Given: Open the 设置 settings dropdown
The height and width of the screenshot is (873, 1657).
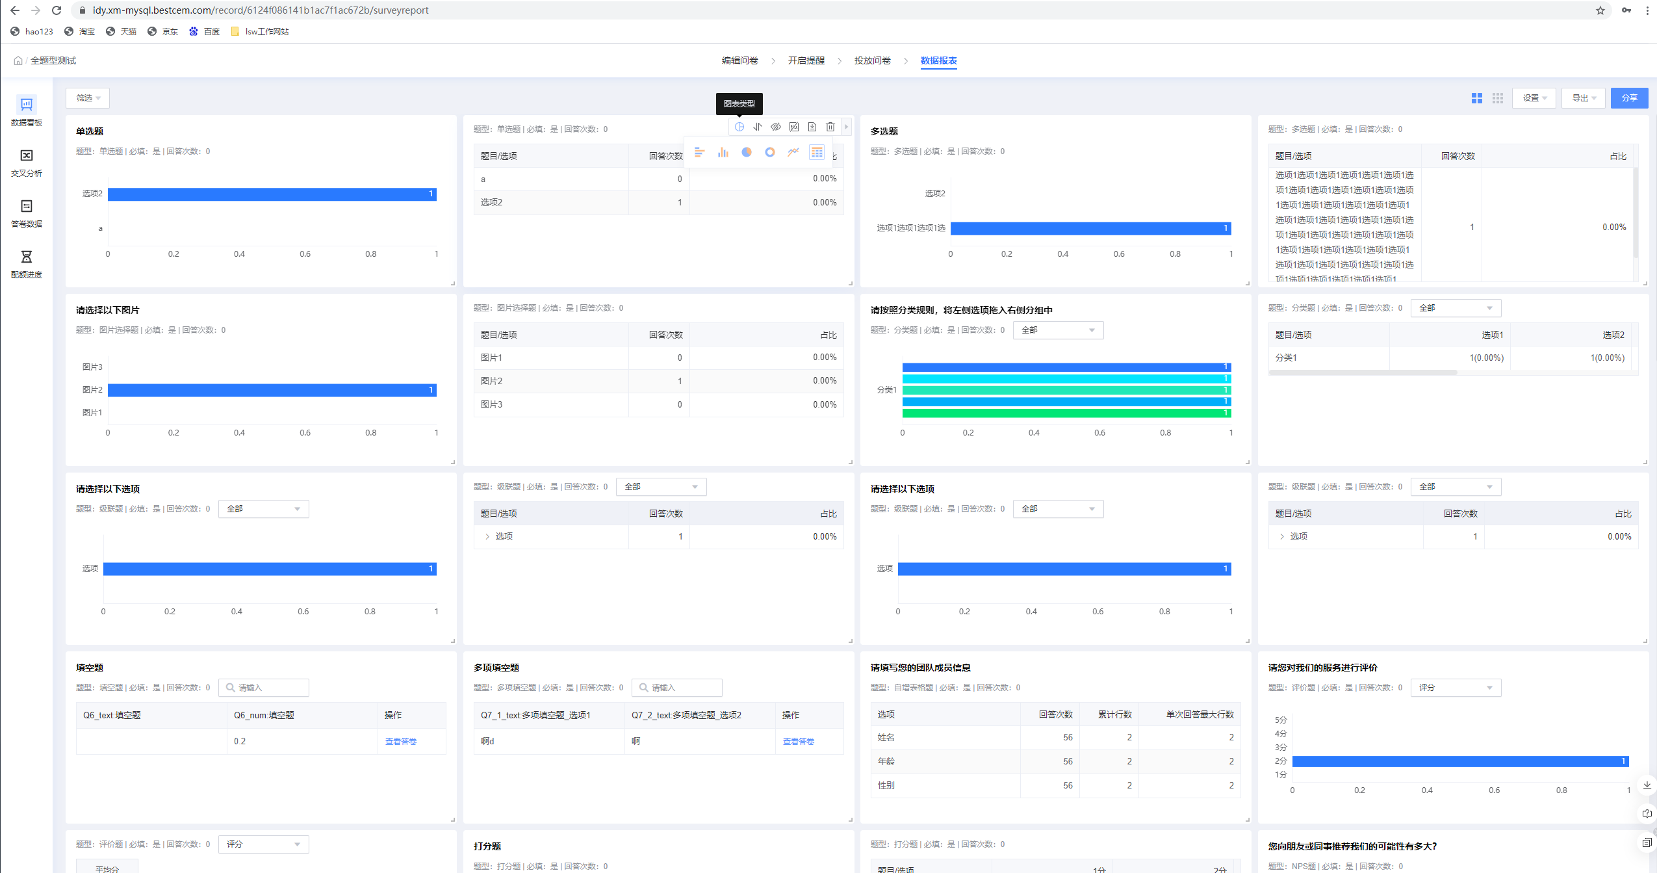Looking at the screenshot, I should click(1534, 98).
